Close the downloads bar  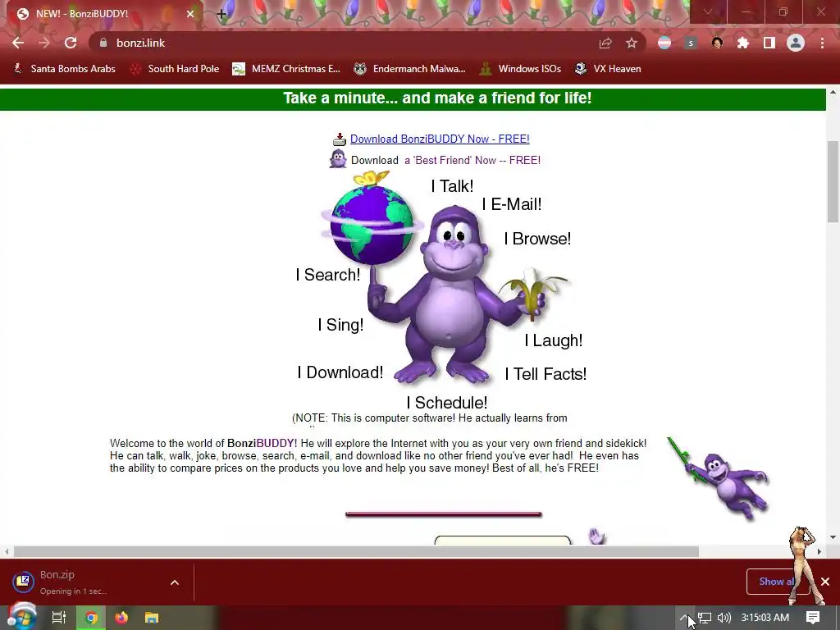coord(825,582)
